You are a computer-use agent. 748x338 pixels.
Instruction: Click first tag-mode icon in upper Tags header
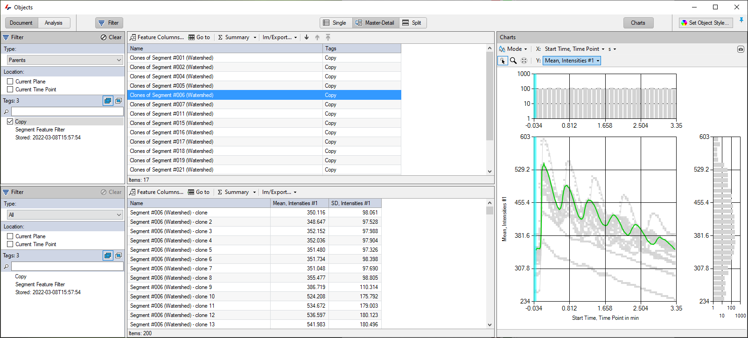pyautogui.click(x=108, y=101)
